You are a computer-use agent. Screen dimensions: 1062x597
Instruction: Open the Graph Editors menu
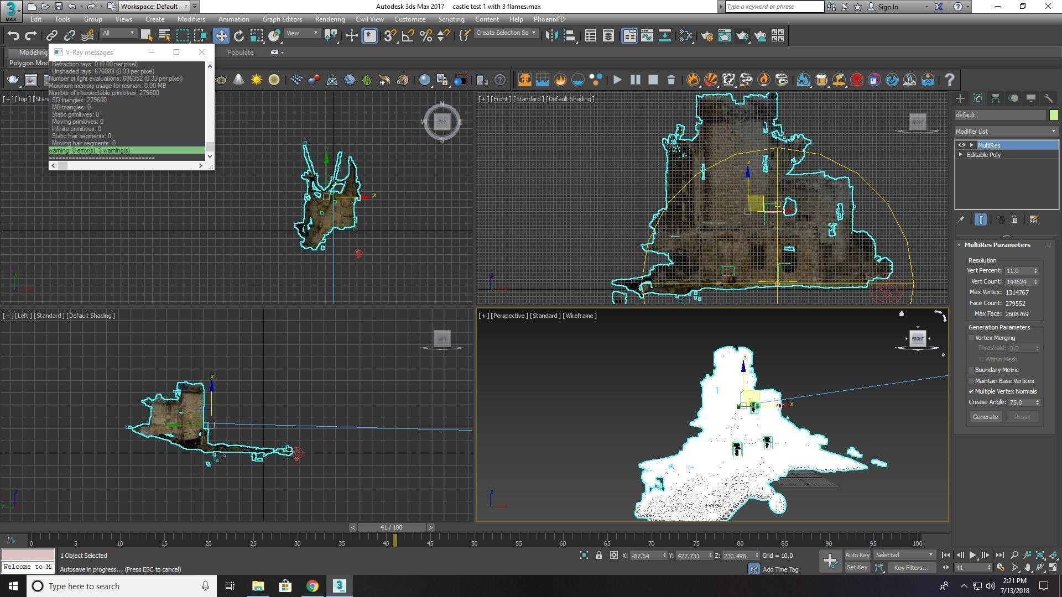(x=282, y=19)
